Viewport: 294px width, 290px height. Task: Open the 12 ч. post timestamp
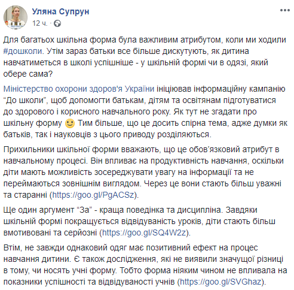(x=40, y=23)
